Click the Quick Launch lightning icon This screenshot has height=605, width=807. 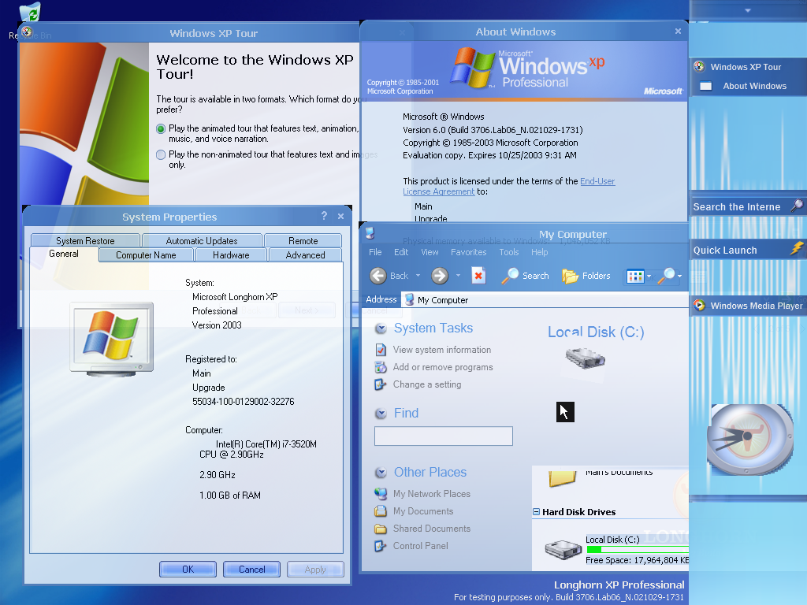pyautogui.click(x=796, y=249)
